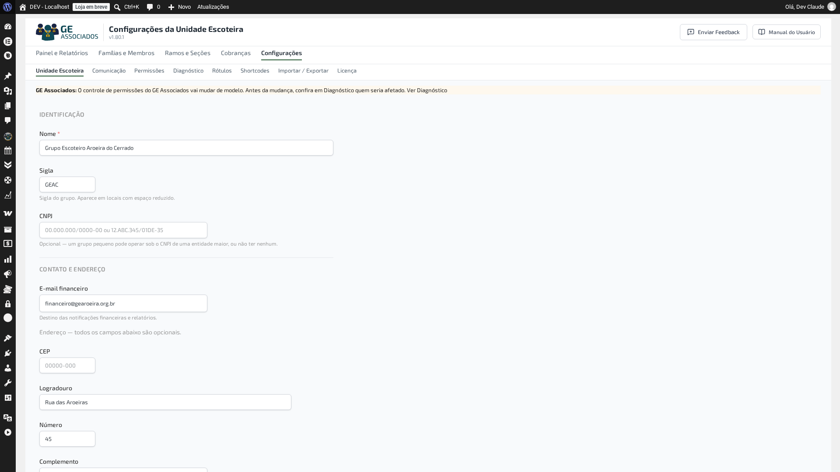Viewport: 840px width, 472px height.
Task: Open Tools wrench sidebar icon
Action: tap(8, 383)
